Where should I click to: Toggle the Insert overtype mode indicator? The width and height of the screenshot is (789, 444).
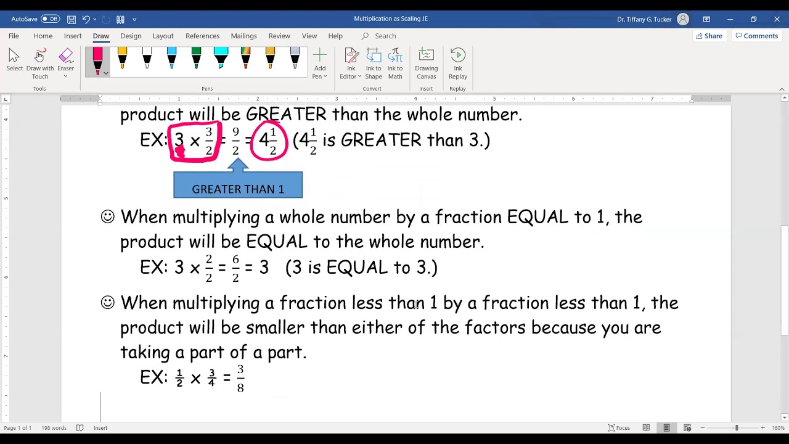coord(100,428)
